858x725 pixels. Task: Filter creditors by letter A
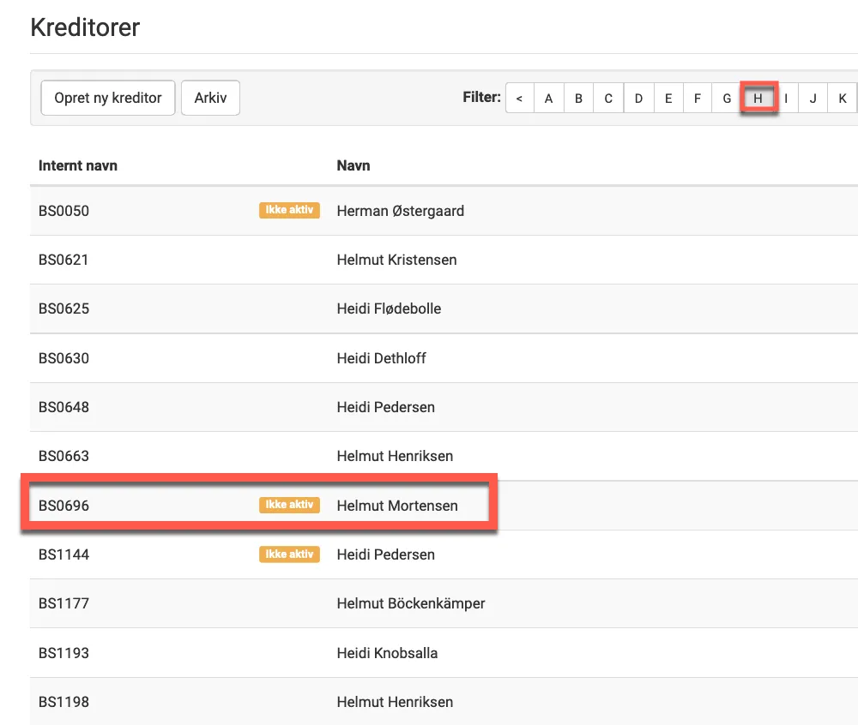[549, 99]
